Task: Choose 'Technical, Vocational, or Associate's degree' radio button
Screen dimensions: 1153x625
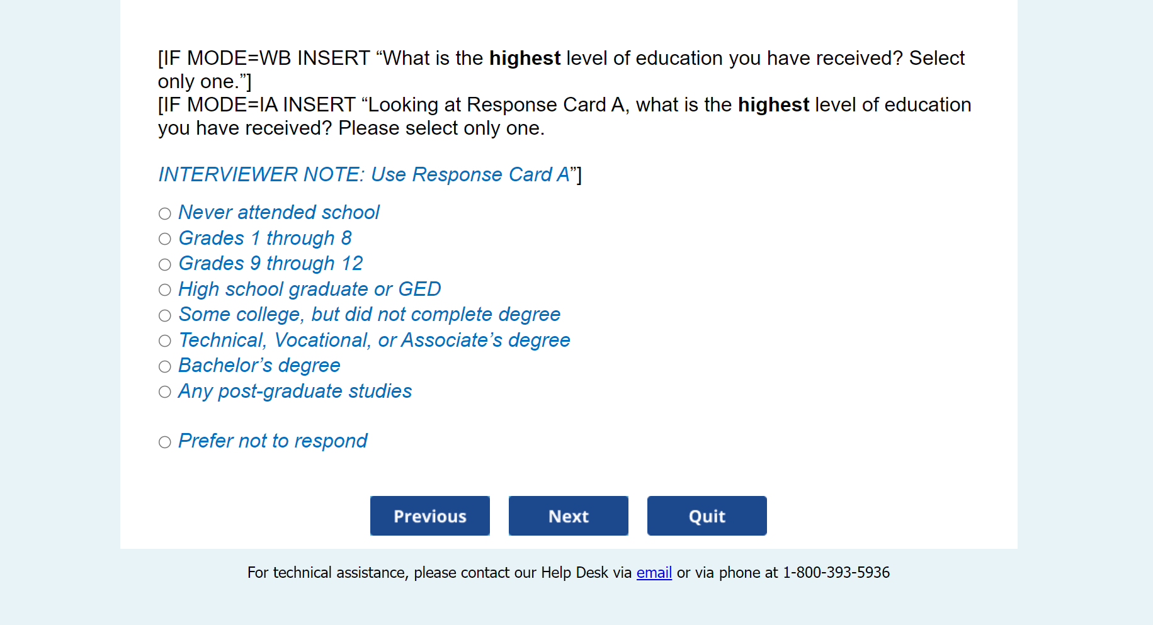Action: [165, 341]
